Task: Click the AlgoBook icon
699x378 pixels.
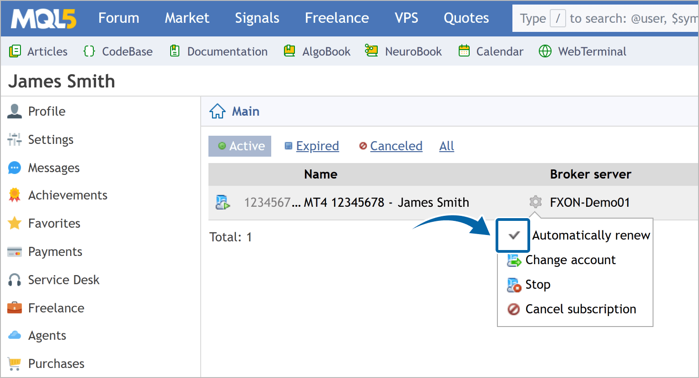Action: pyautogui.click(x=289, y=51)
